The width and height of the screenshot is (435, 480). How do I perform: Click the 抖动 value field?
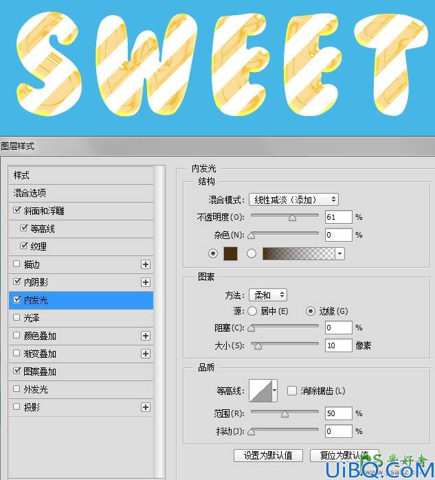[339, 431]
